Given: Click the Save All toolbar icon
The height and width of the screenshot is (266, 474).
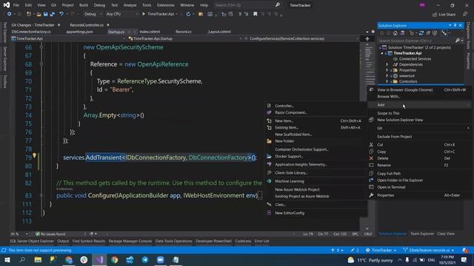Looking at the screenshot, I should [53, 14].
